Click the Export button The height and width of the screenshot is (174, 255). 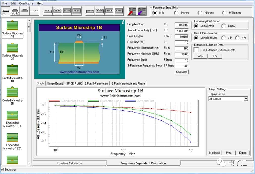point(243,153)
